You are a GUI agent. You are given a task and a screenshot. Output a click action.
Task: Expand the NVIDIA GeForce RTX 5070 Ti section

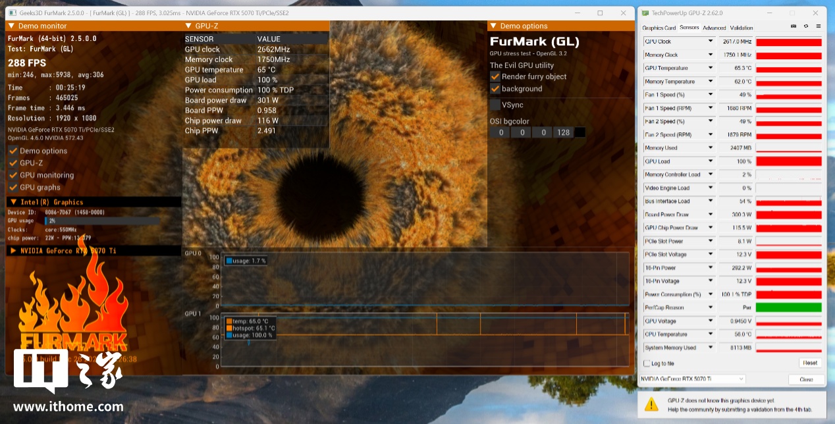13,250
